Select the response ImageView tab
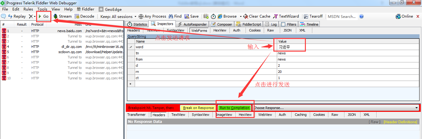The height and width of the screenshot is (139, 422). click(x=224, y=115)
